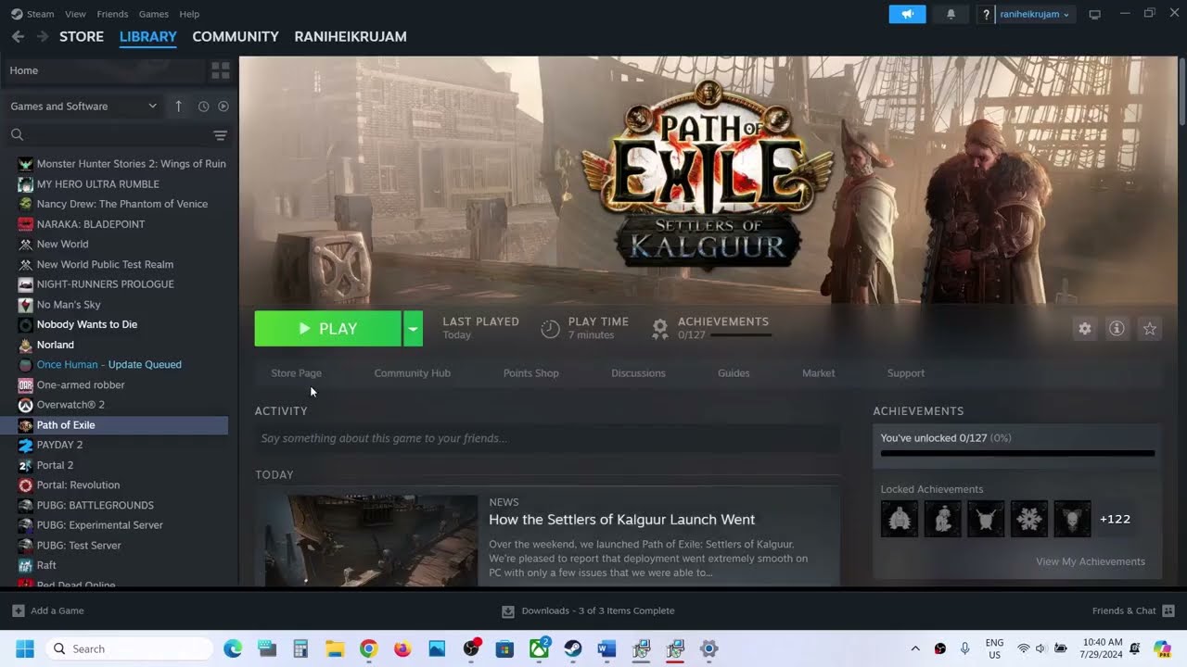Click the snowflake locked achievement icon
Viewport: 1187px width, 667px height.
1029,519
